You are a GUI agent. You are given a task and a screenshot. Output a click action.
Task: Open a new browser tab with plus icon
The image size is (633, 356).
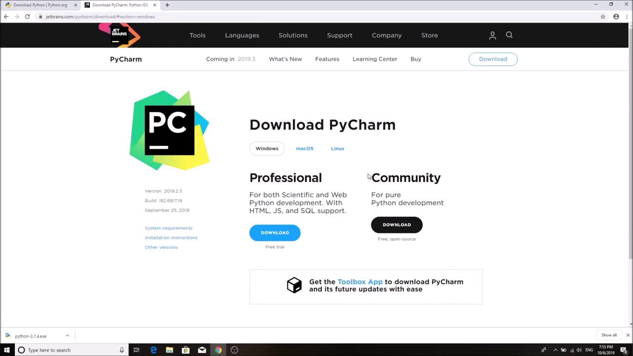[x=167, y=5]
